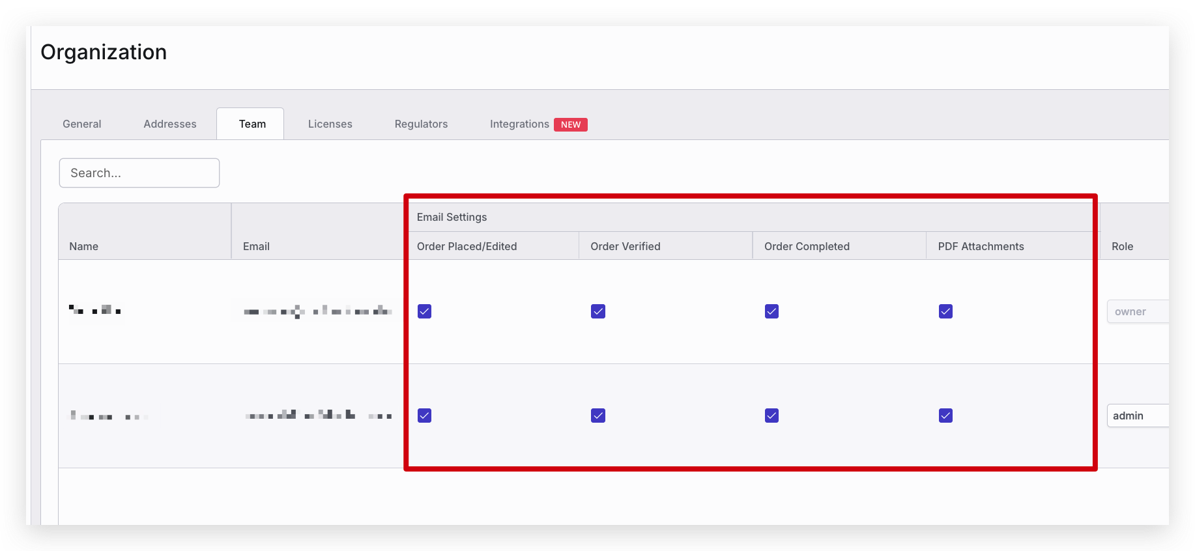
Task: Open the Integrations tab
Action: (x=519, y=124)
